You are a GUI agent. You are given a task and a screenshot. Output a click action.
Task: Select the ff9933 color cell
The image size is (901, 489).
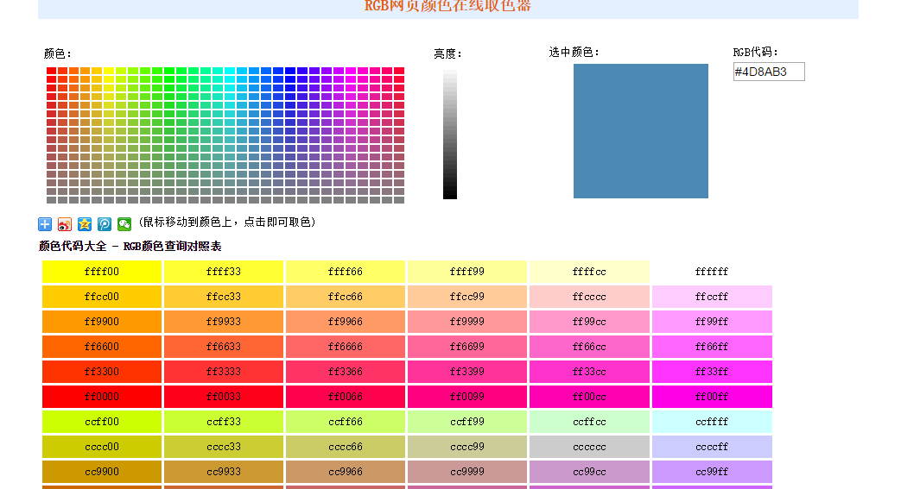click(224, 322)
